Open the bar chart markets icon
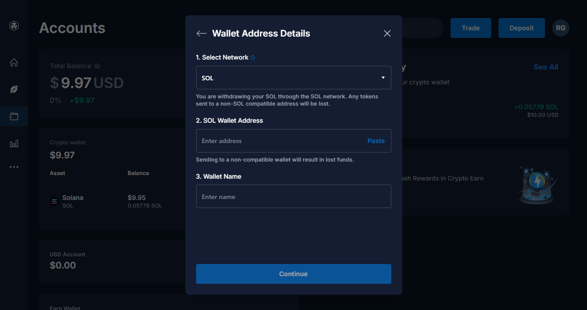 pyautogui.click(x=14, y=143)
